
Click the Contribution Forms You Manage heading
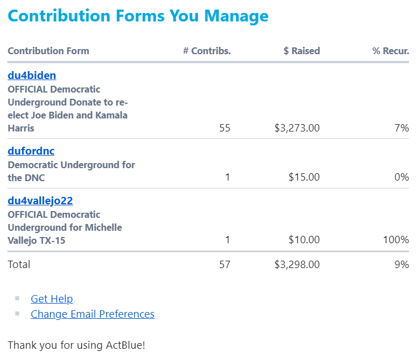tap(138, 16)
